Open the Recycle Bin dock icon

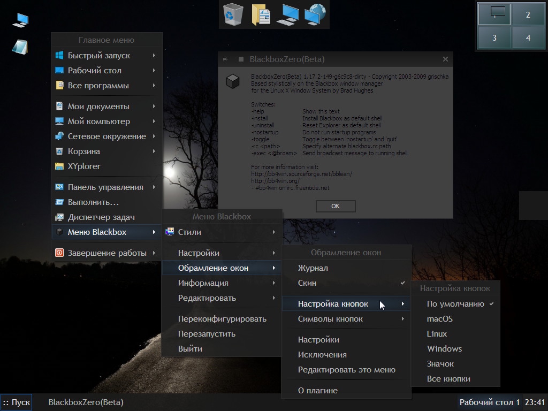(233, 14)
